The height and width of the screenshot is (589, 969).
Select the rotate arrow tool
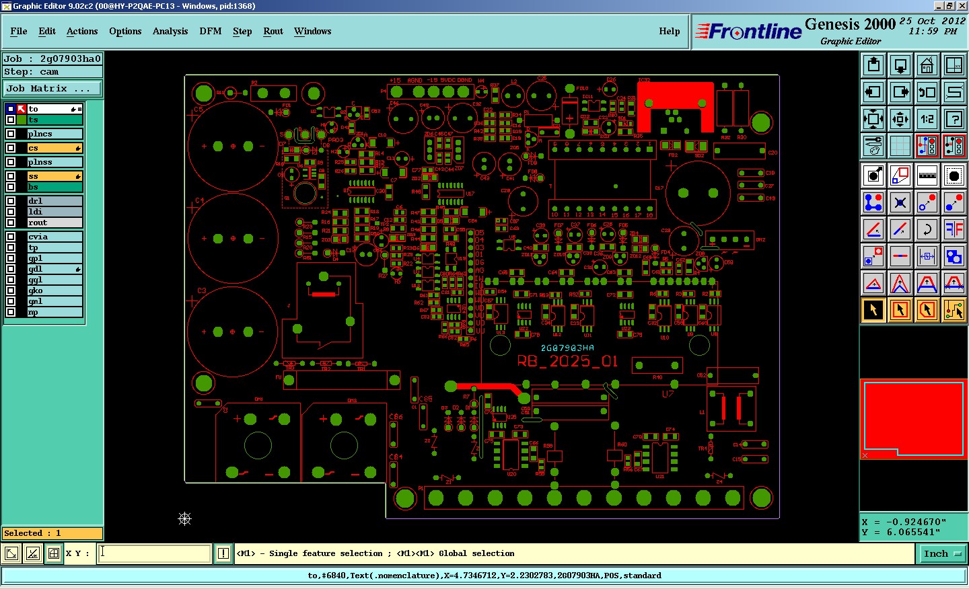[x=927, y=229]
